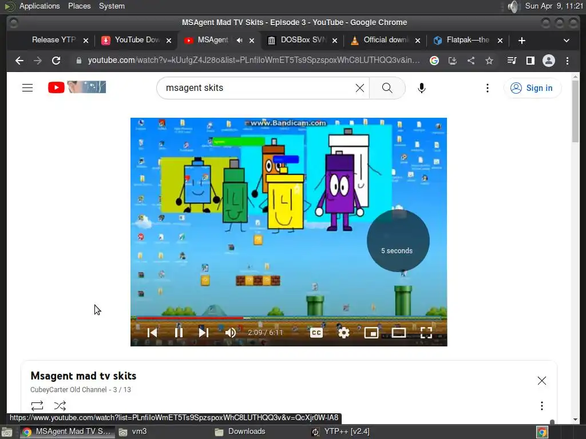Click show desktop taskbar icon
The image size is (586, 439).
(x=7, y=432)
